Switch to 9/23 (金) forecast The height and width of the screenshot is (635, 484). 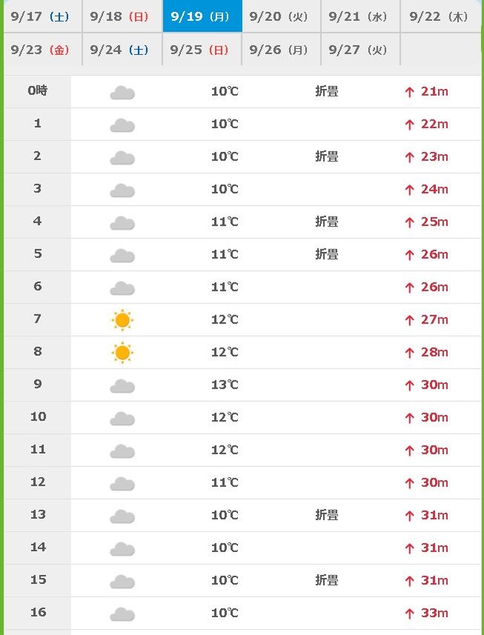[x=42, y=50]
